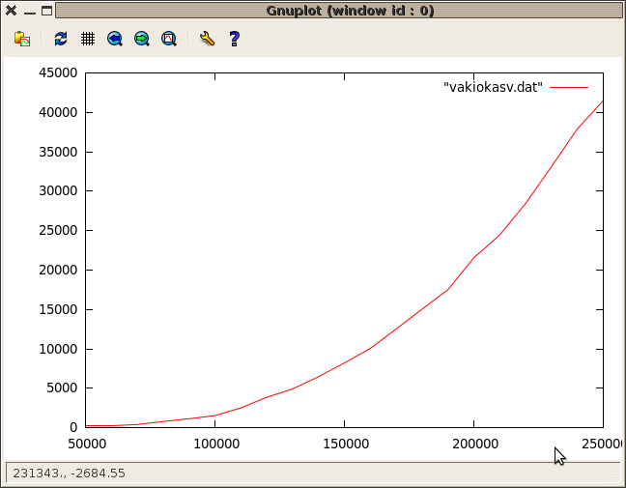626x488 pixels.
Task: Click the x-axis label 50000
Action: point(87,444)
